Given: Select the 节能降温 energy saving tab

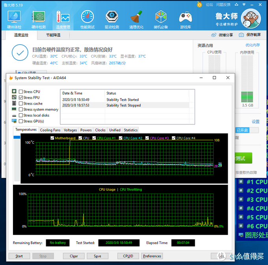Looking at the screenshot, I should [53, 35].
